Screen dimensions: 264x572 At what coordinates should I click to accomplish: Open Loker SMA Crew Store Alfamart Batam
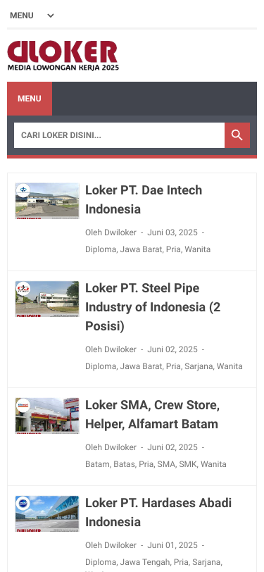153,414
